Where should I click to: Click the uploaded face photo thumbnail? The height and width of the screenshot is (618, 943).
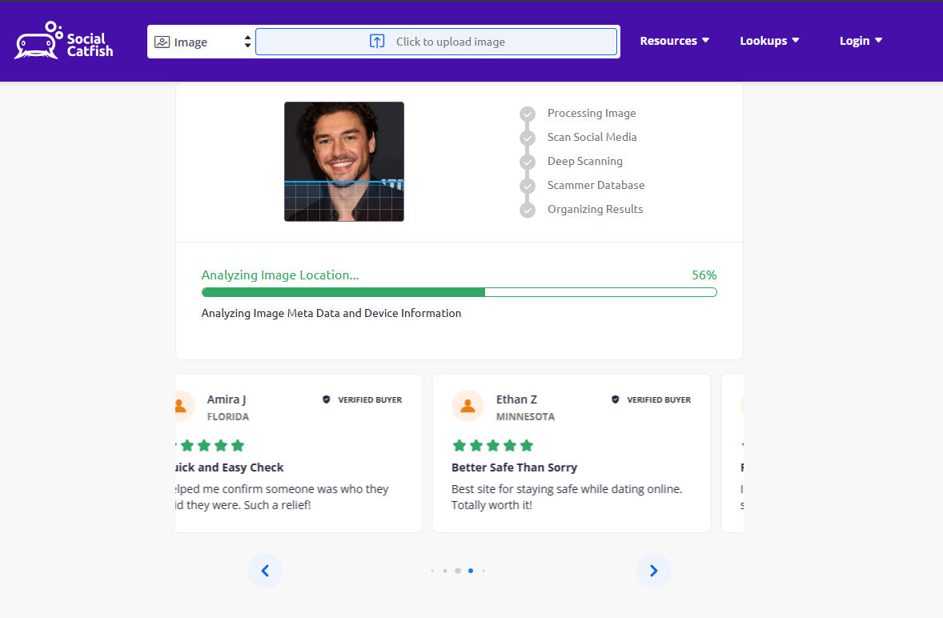click(344, 162)
